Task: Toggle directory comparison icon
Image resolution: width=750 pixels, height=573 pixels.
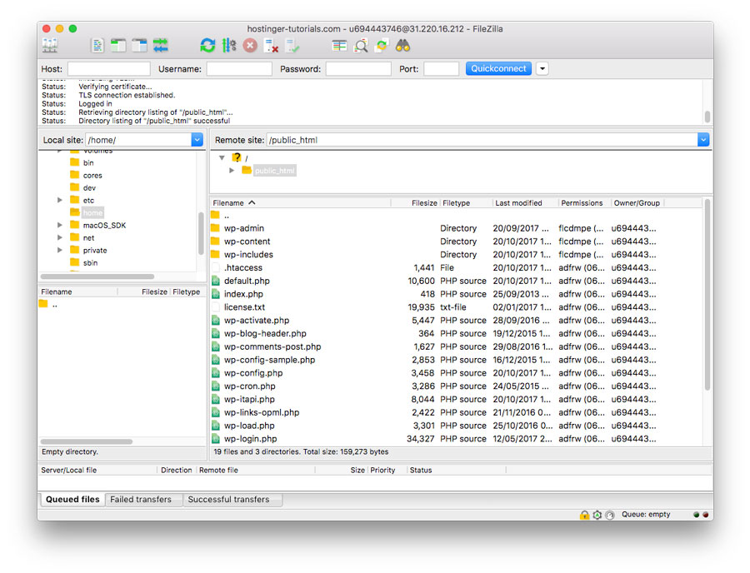Action: [361, 46]
